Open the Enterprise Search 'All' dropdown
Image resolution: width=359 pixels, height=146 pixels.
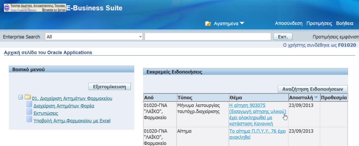click(x=94, y=37)
